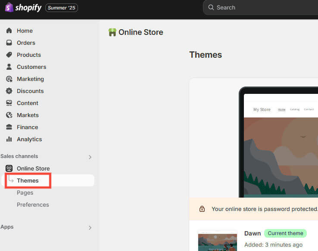The image size is (318, 251).
Task: Open Discounts section
Action: pos(30,91)
